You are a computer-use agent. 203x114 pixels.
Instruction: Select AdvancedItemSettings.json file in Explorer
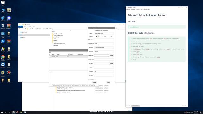[x=59, y=44]
